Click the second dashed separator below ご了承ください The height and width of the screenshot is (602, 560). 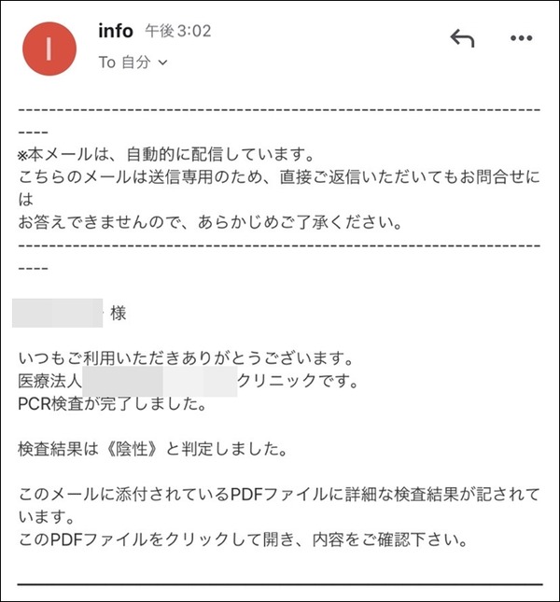279,245
